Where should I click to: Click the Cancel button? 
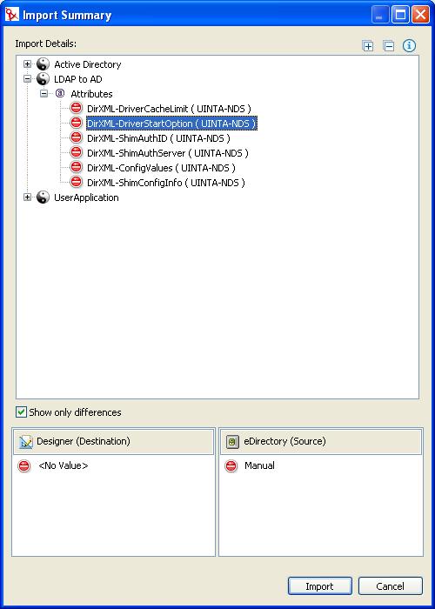391,586
